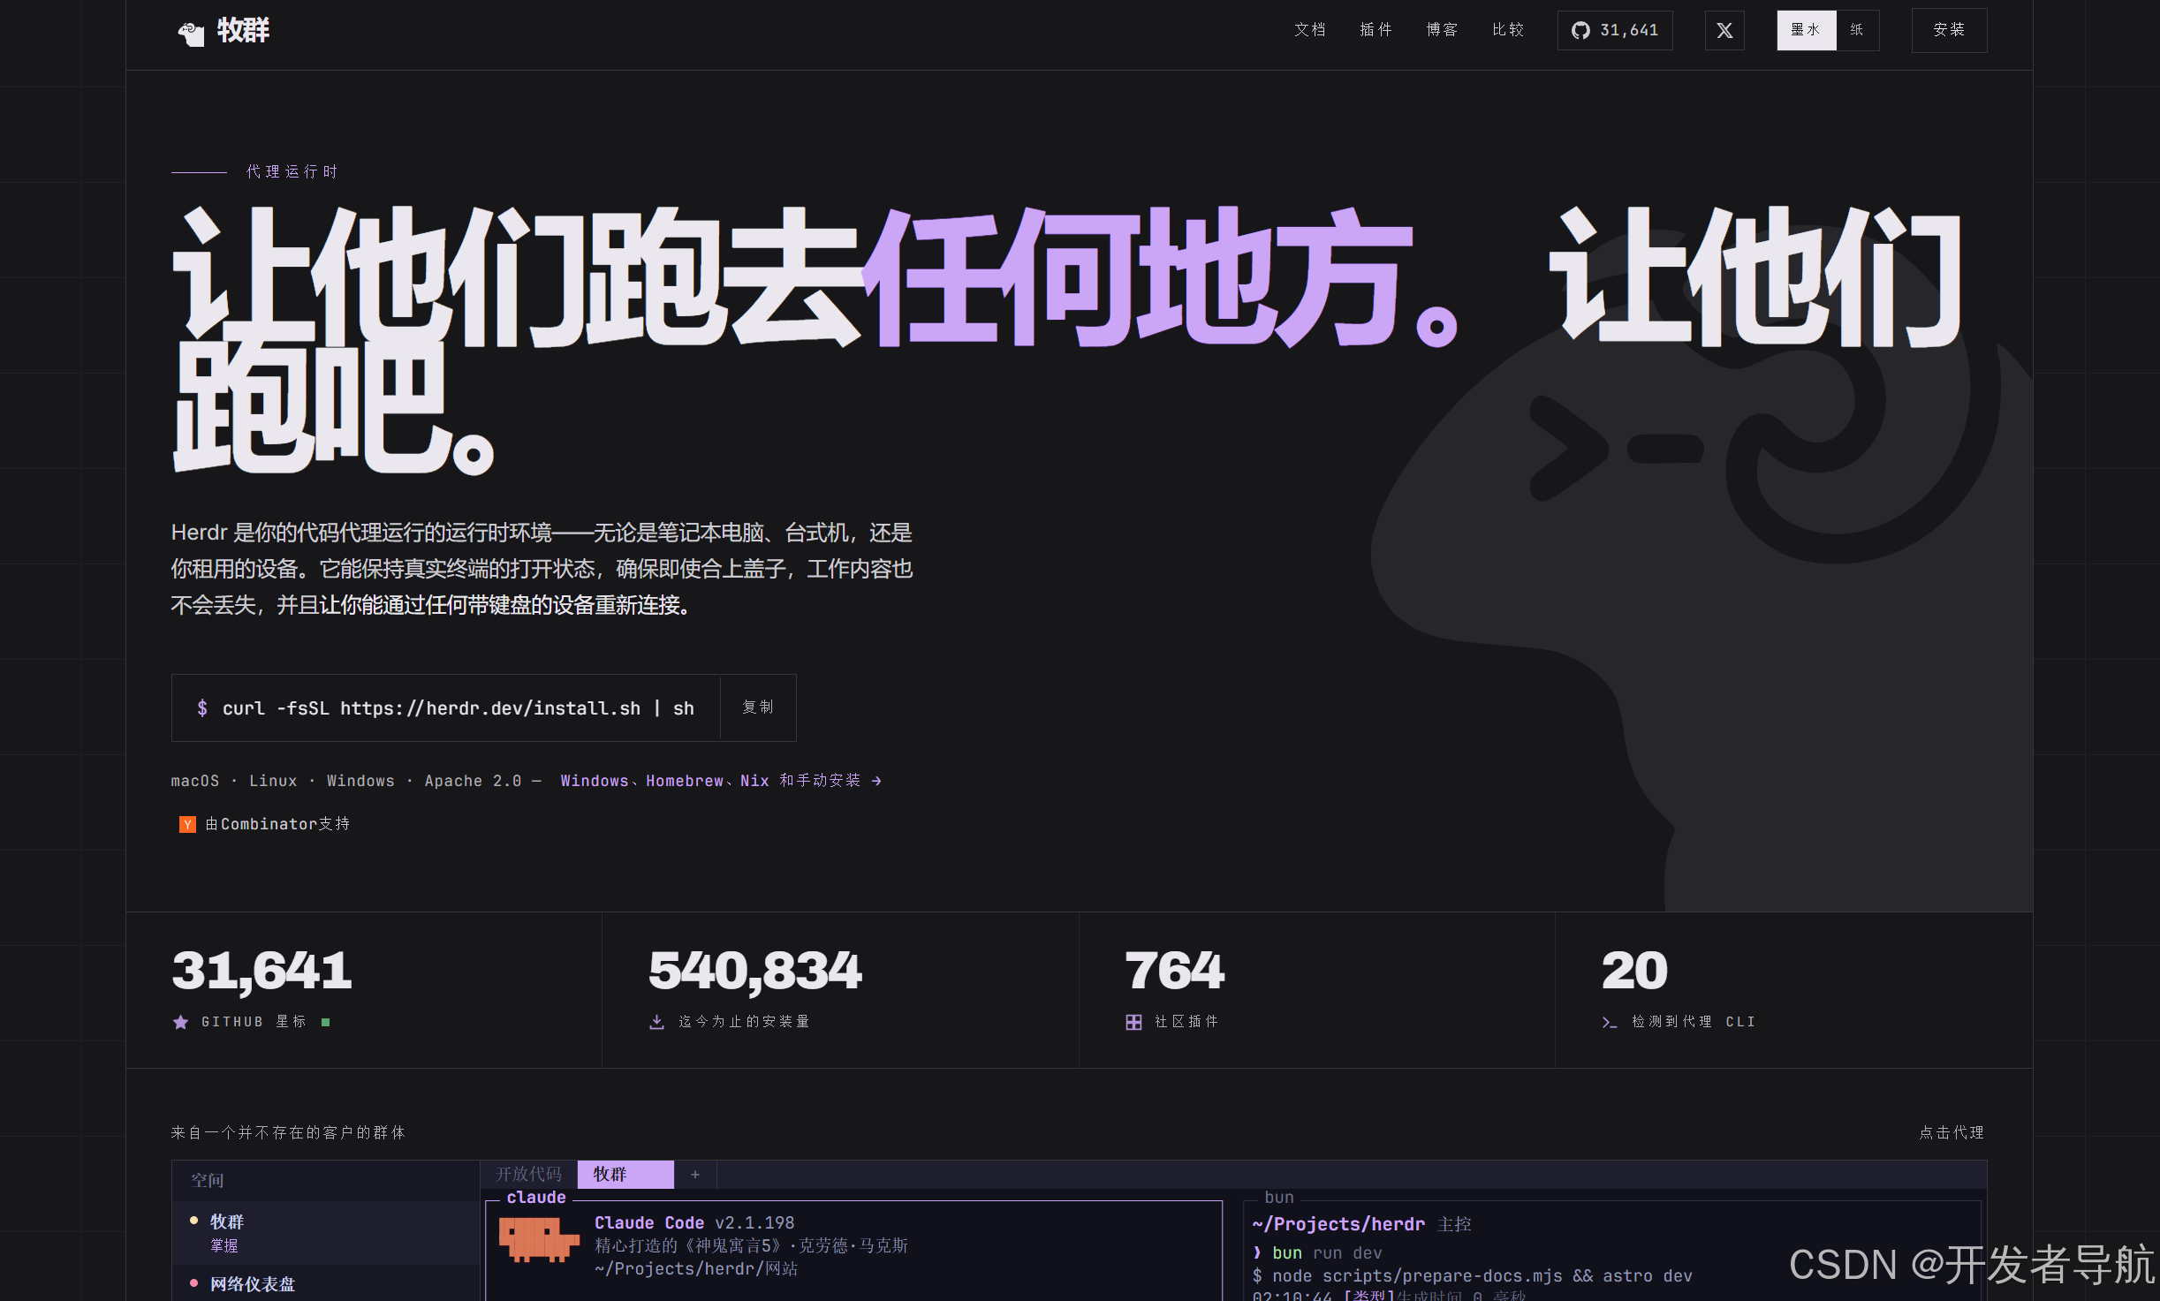The image size is (2160, 1301).
Task: Copy the install command with 复制
Action: (758, 707)
